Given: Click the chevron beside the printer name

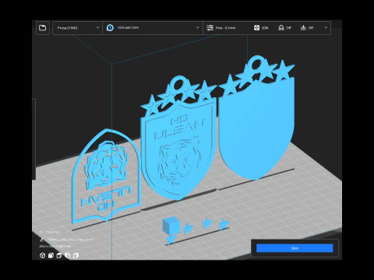Looking at the screenshot, I should (x=97, y=28).
